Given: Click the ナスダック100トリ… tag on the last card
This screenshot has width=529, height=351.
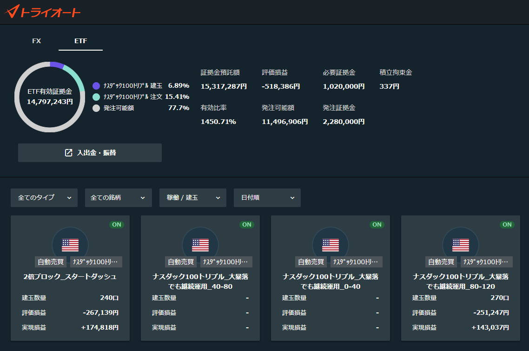Looking at the screenshot, I should pyautogui.click(x=485, y=262).
